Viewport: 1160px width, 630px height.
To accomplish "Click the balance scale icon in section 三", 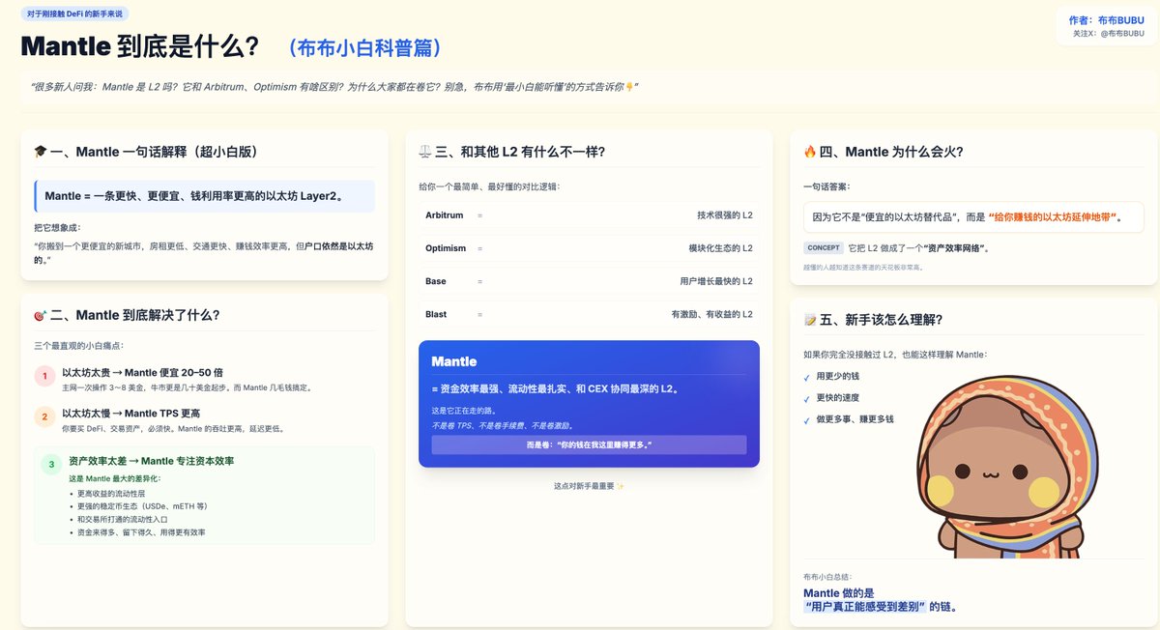I will click(x=425, y=152).
